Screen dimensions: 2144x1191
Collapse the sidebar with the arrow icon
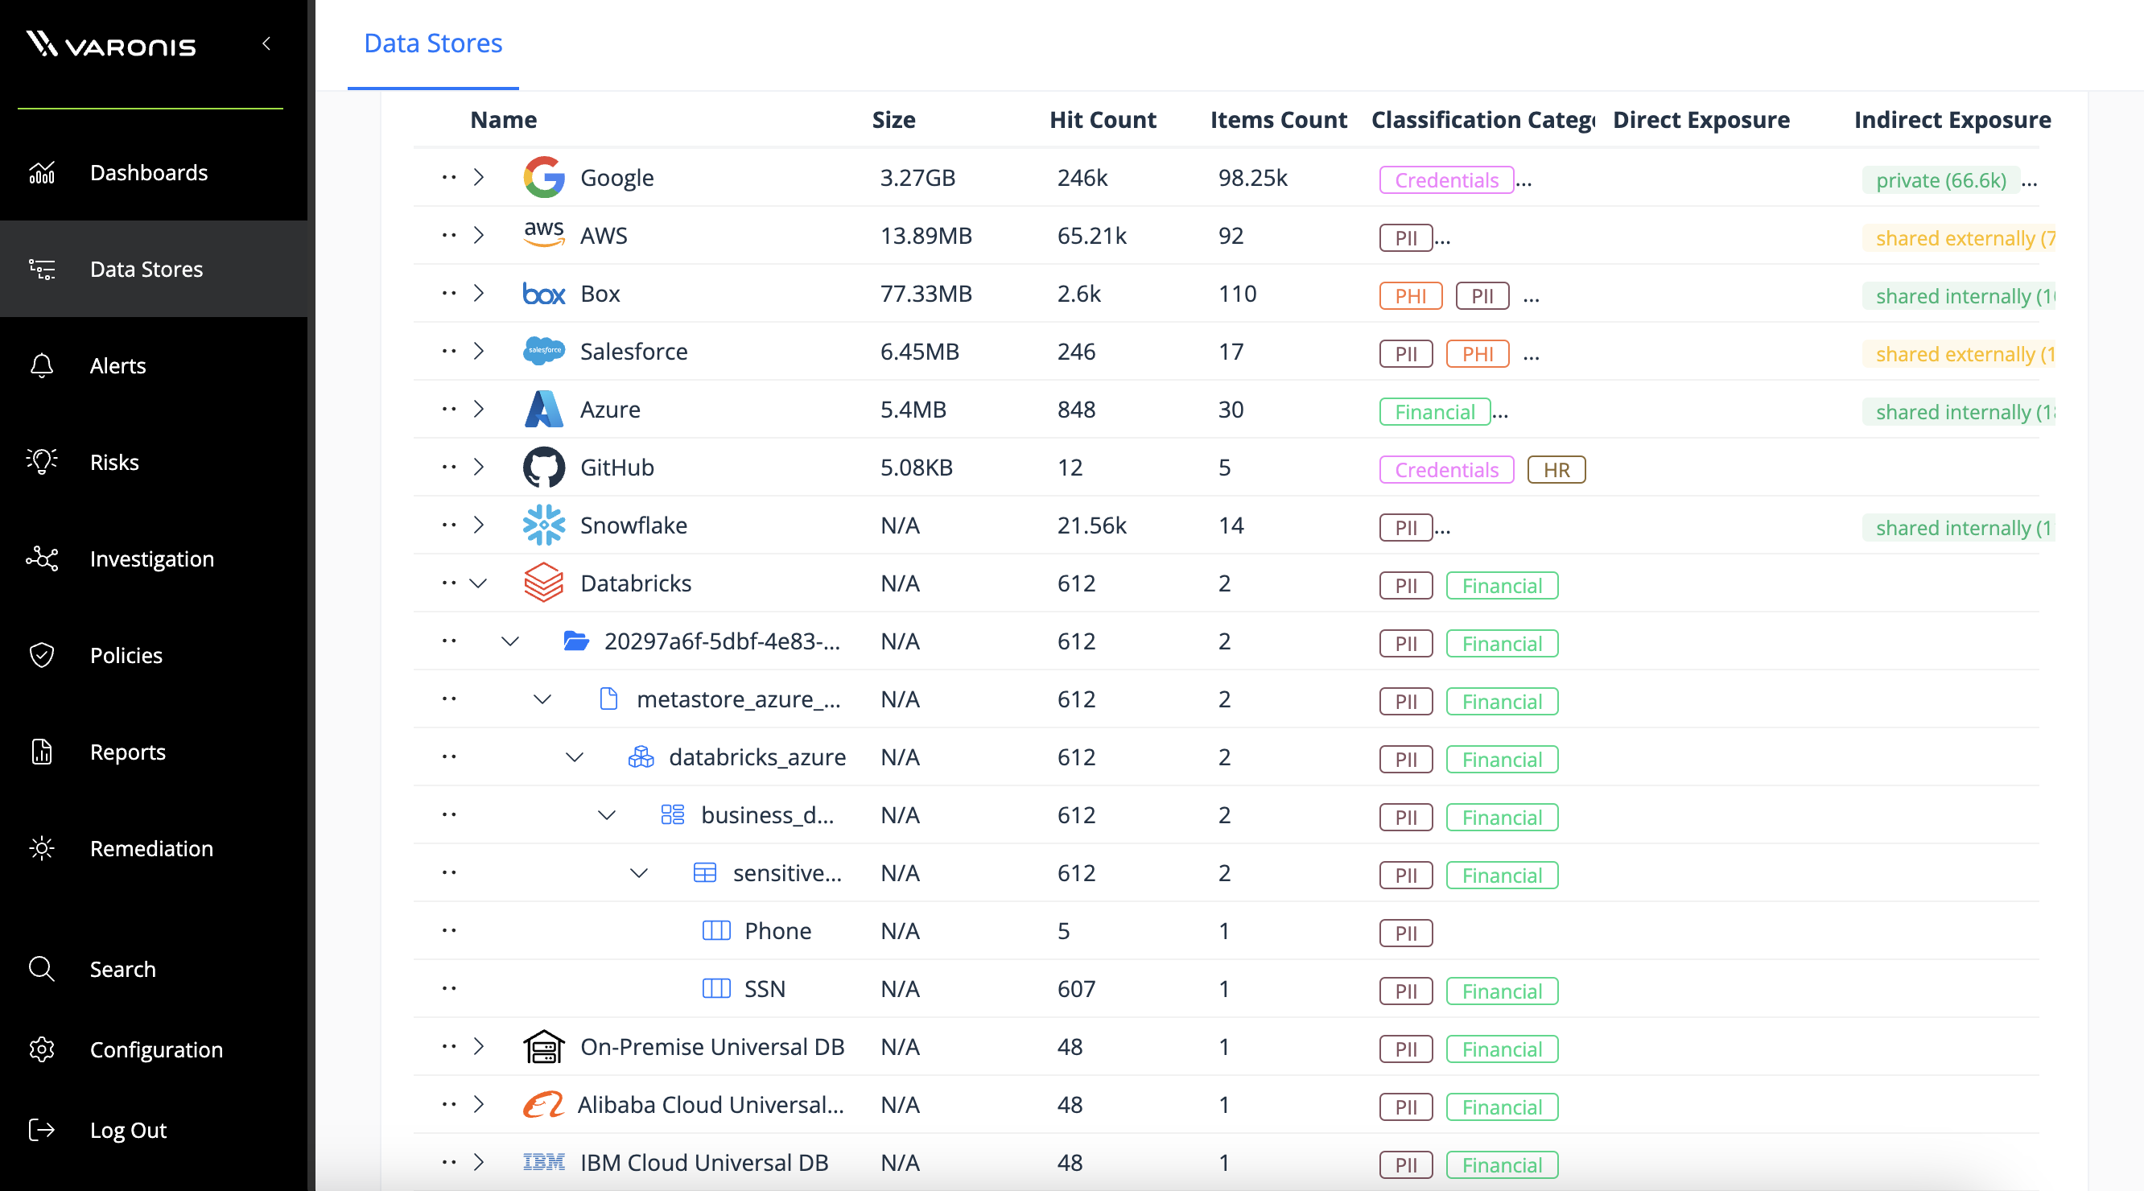point(266,43)
